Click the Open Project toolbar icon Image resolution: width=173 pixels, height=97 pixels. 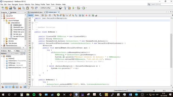[x=11, y=8]
